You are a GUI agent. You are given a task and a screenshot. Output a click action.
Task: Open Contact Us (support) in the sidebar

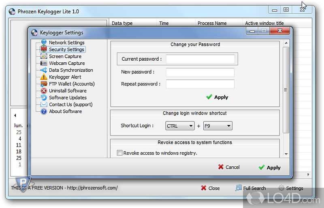pos(70,104)
